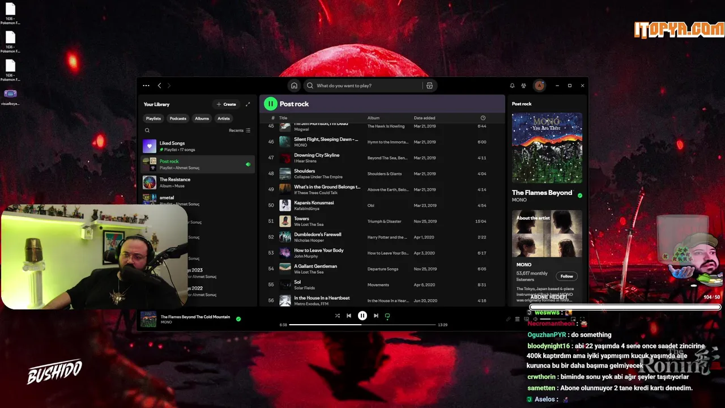Open the 'Triumph & Disaster' album link
The height and width of the screenshot is (408, 725).
tap(385, 222)
